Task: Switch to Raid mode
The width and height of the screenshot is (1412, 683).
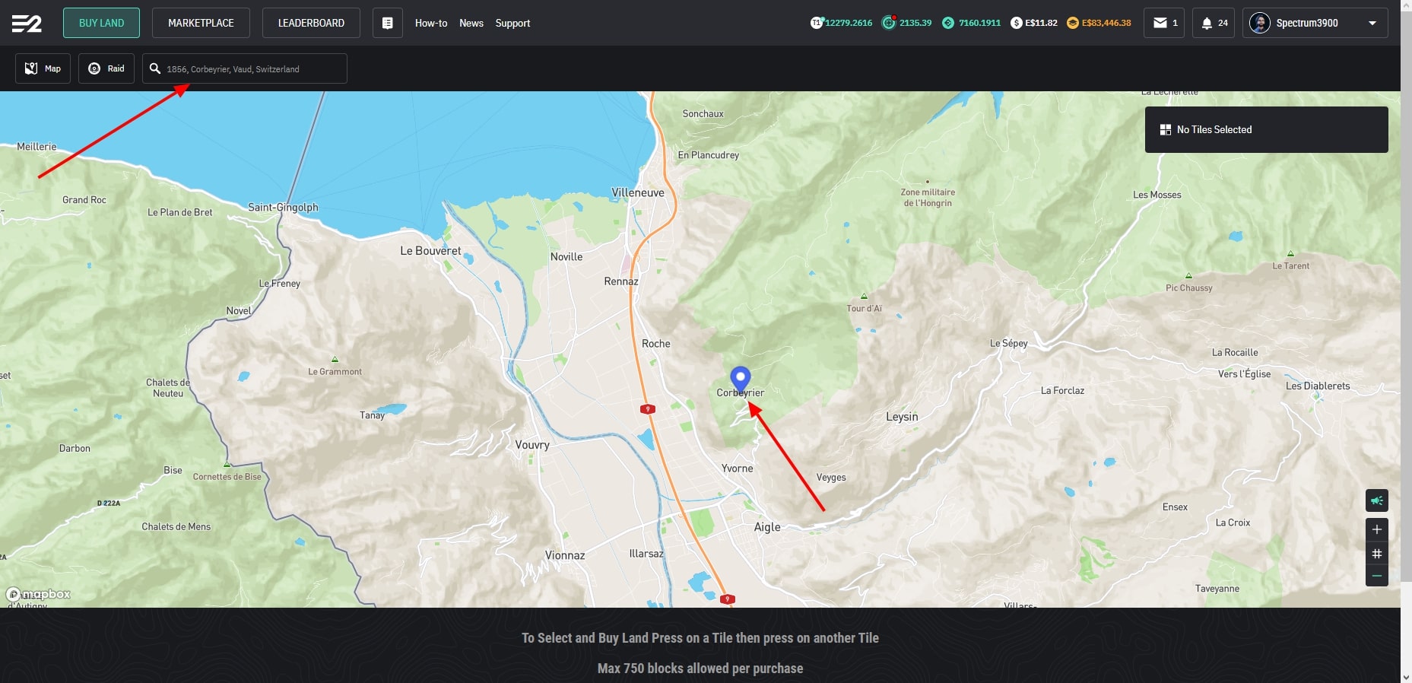Action: (x=106, y=68)
